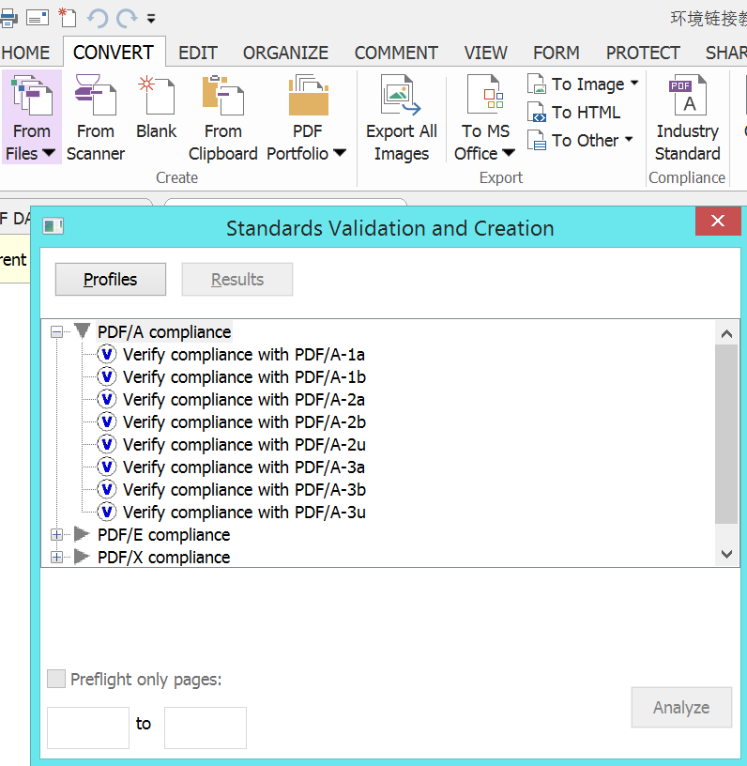
Task: Close the Standards Validation and Creation dialog
Action: click(x=718, y=221)
